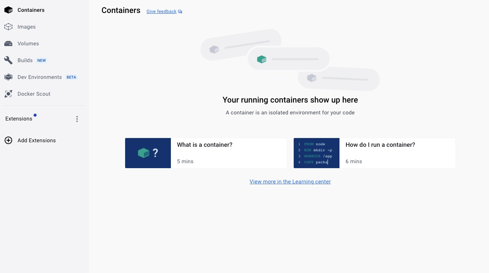Click the Add Extensions plus icon
The height and width of the screenshot is (273, 489).
8,140
